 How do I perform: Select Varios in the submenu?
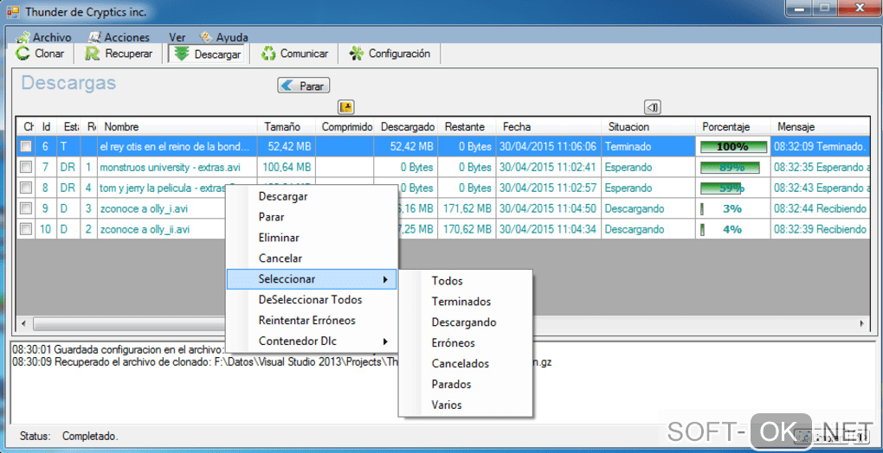pos(465,405)
